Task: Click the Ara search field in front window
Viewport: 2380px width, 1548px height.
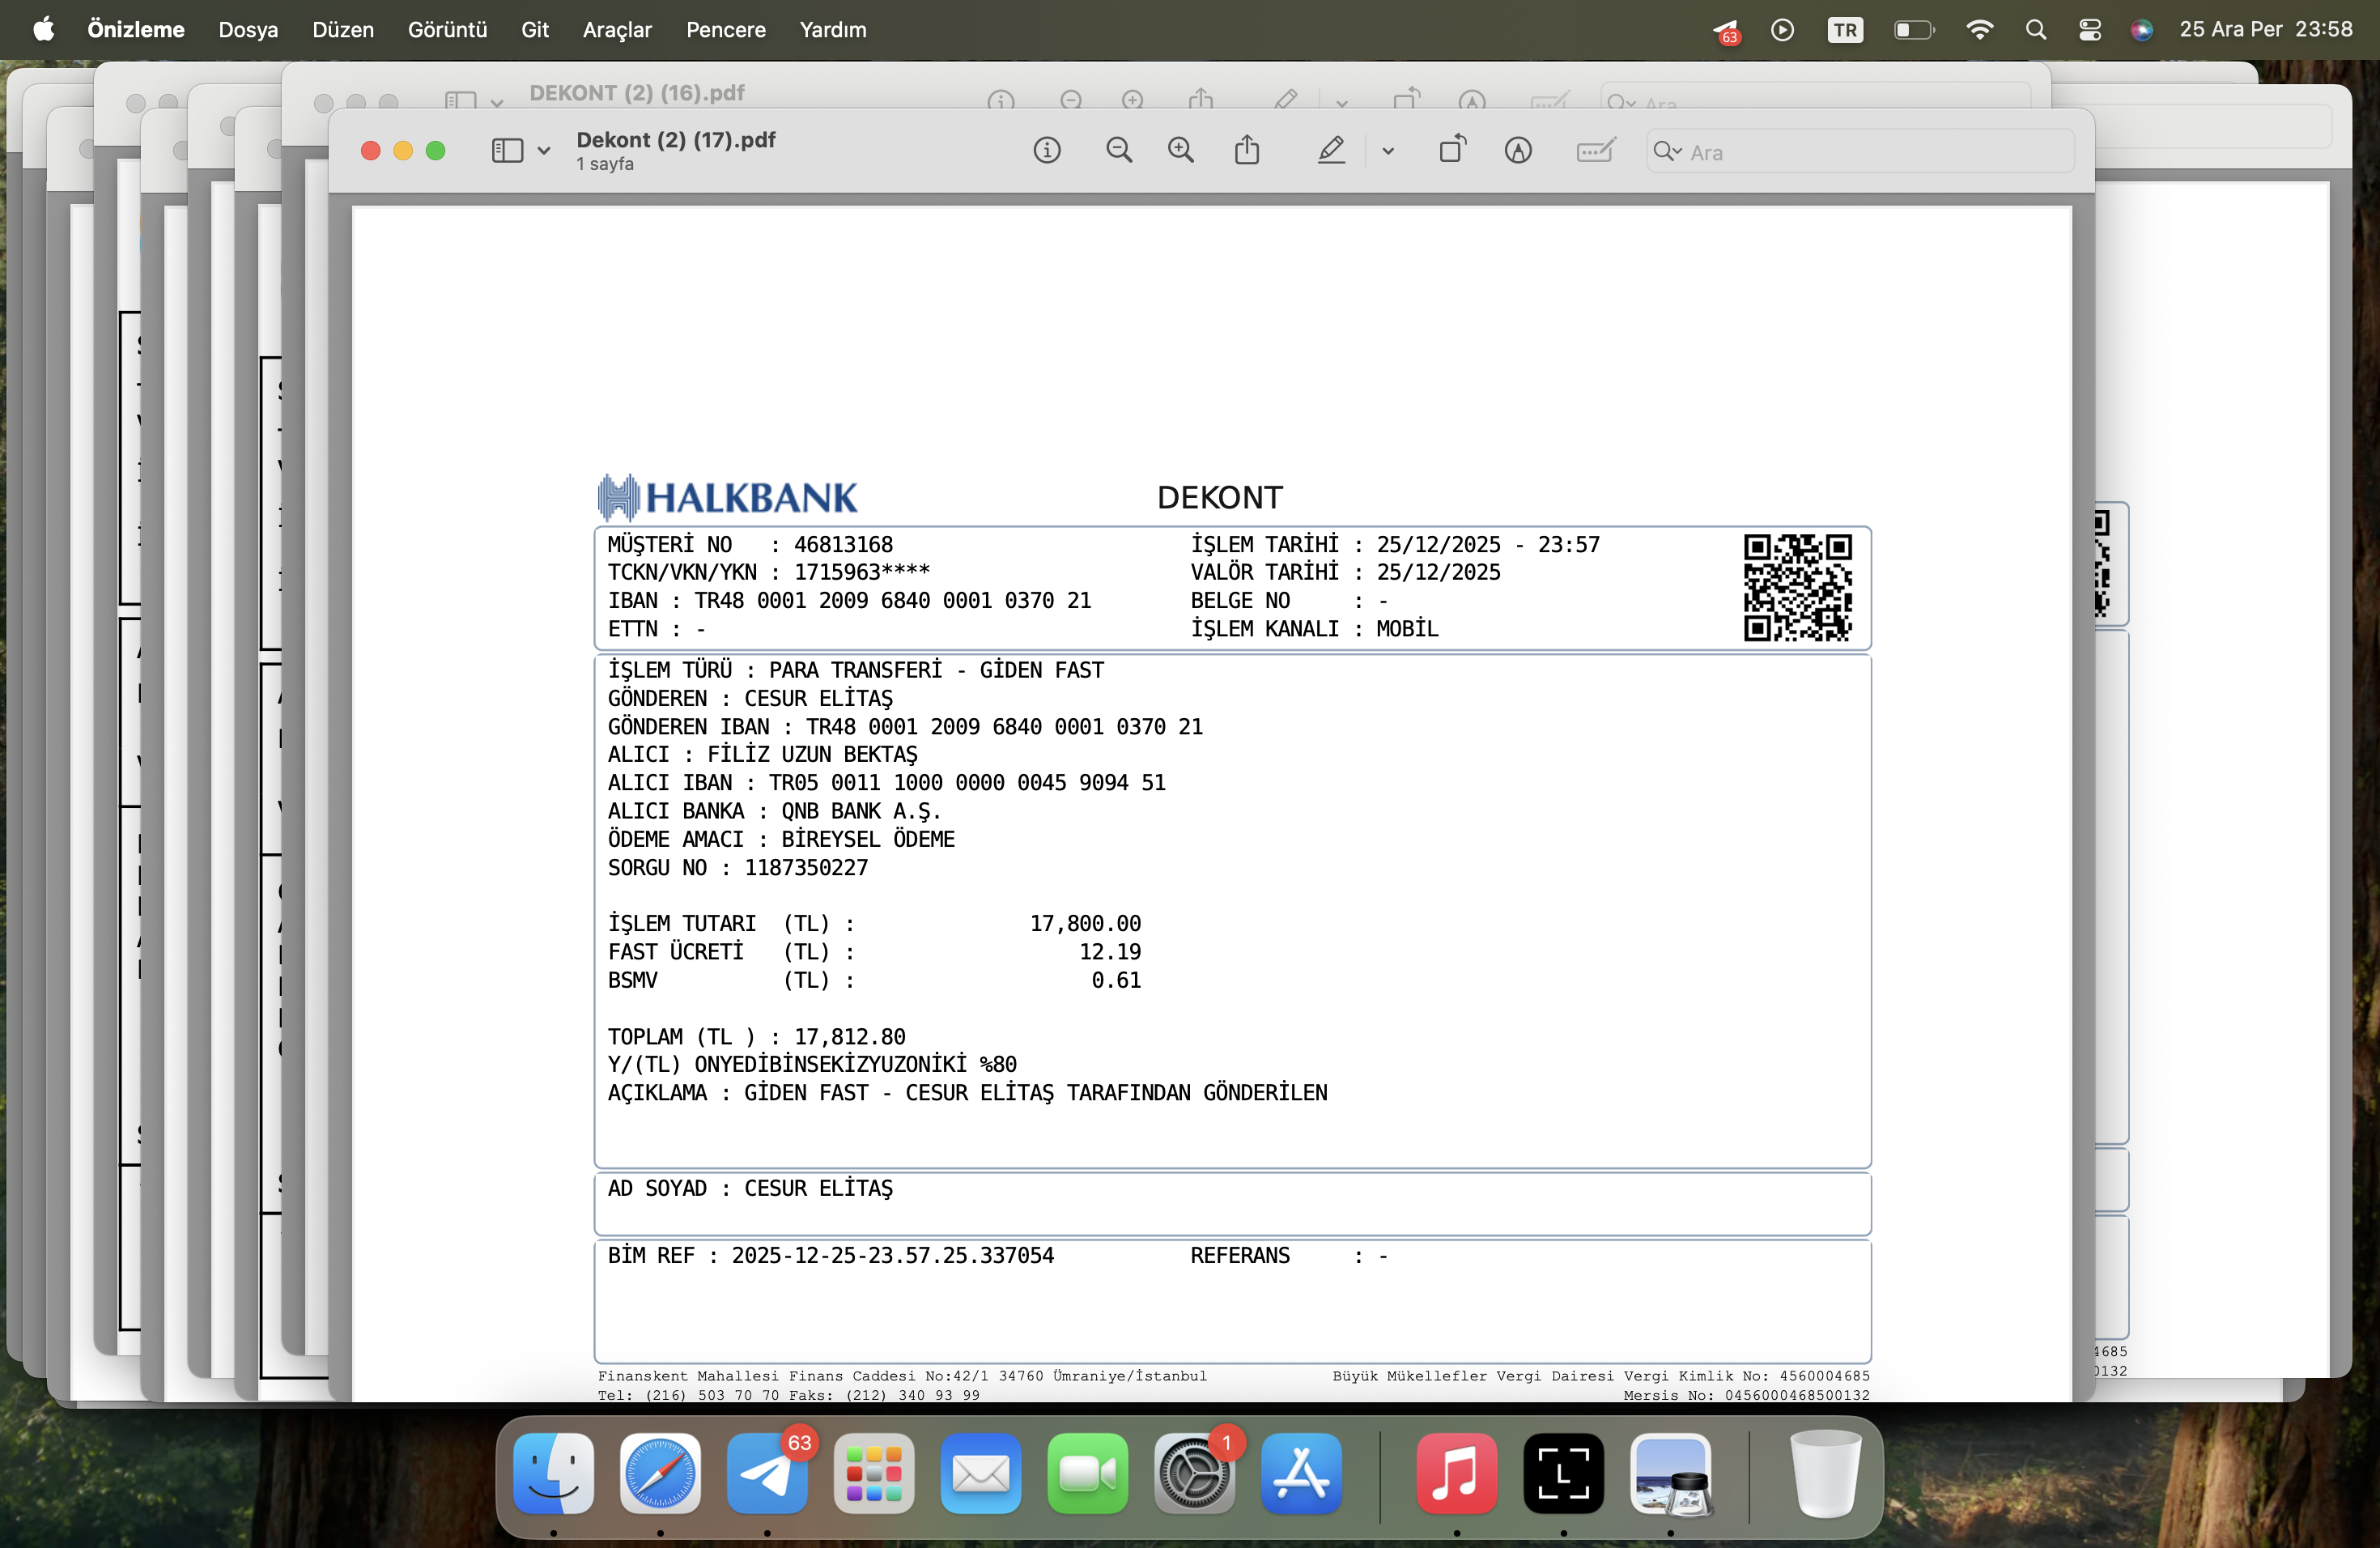Action: pyautogui.click(x=1861, y=152)
